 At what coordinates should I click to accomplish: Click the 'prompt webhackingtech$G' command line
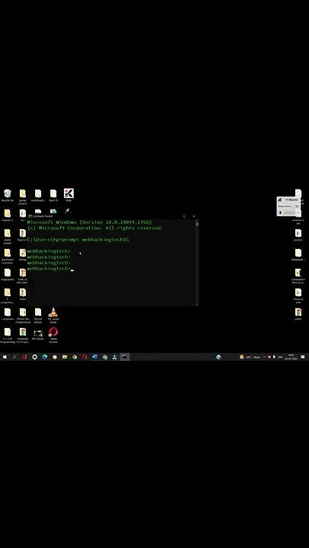point(95,240)
